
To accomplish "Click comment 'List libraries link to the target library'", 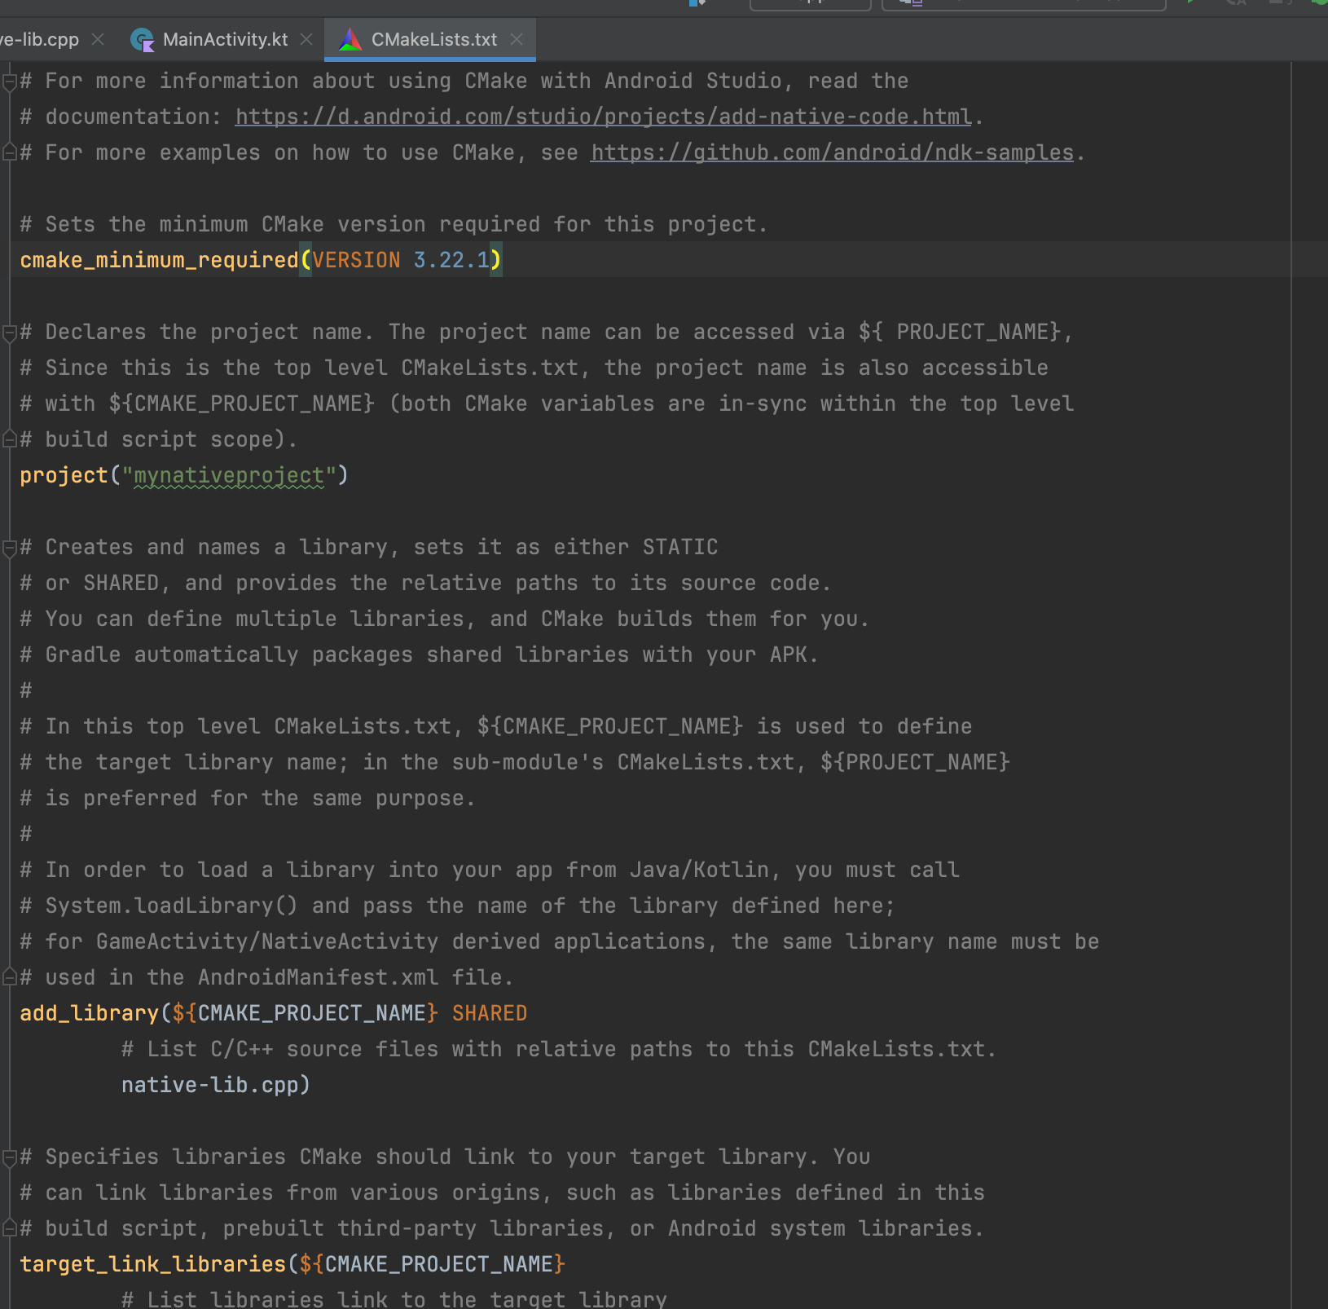I will tap(394, 1298).
